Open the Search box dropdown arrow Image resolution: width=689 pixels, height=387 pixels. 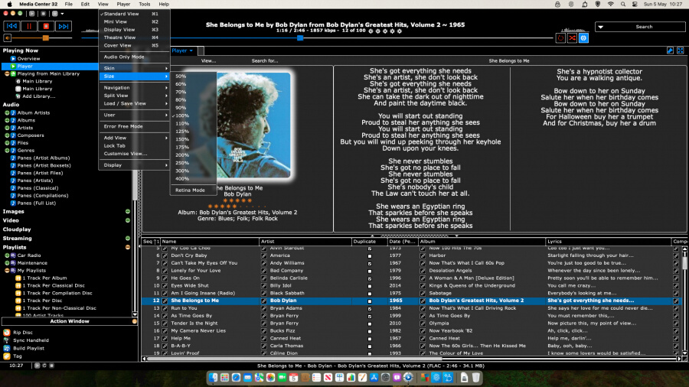click(601, 27)
